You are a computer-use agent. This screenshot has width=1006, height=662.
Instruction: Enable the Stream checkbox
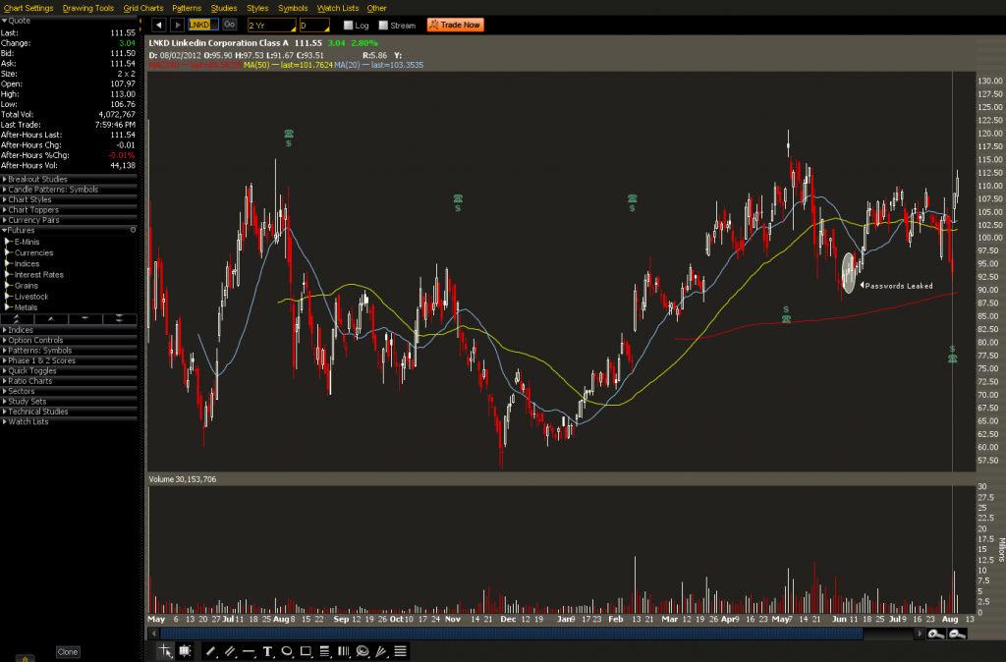[x=383, y=25]
